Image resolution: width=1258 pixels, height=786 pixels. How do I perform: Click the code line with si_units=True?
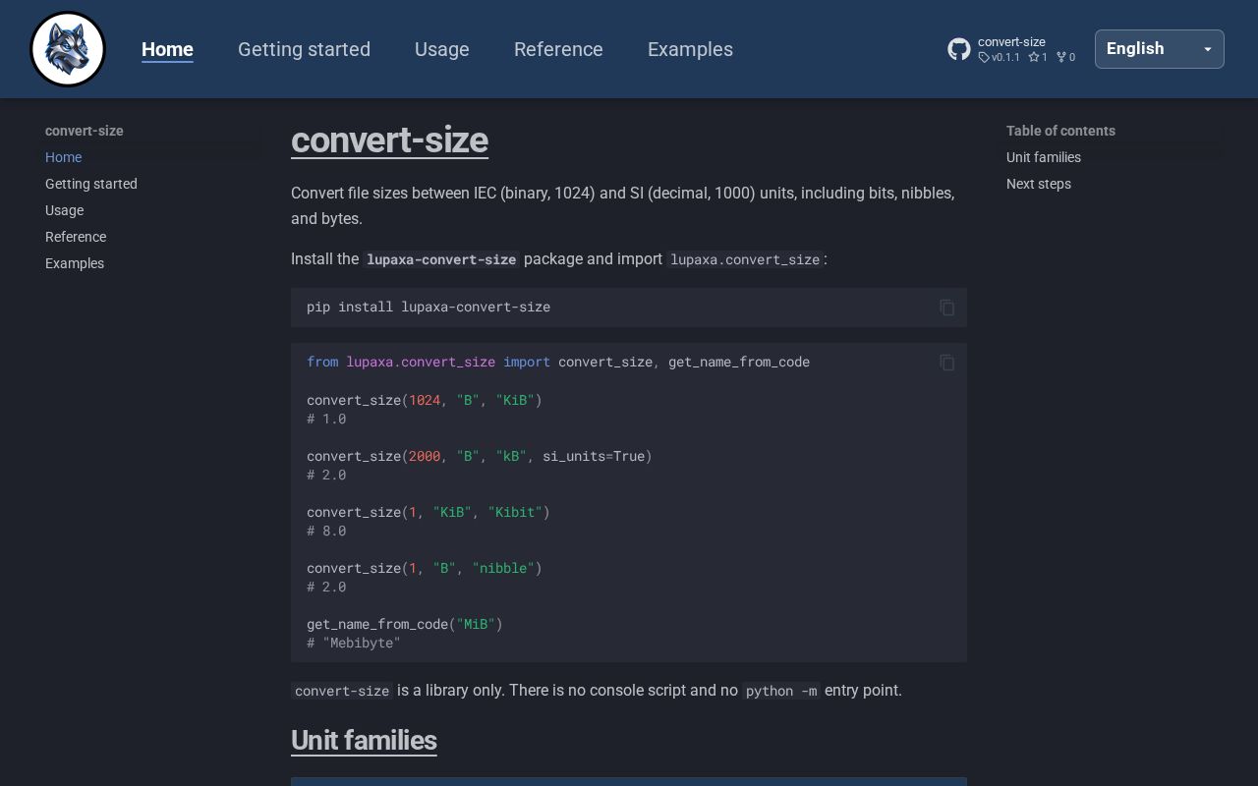tap(480, 456)
